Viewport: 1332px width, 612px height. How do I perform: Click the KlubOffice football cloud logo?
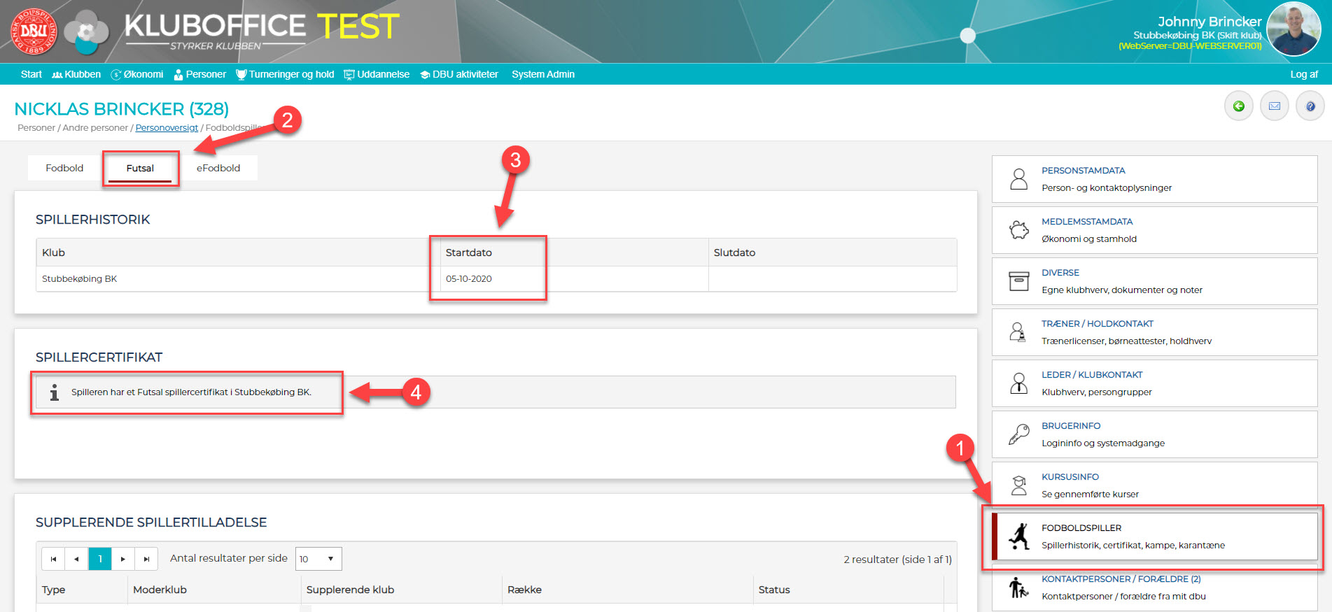tap(87, 32)
